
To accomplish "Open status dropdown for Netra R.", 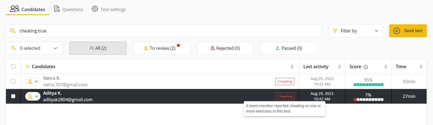I will [33, 82].
